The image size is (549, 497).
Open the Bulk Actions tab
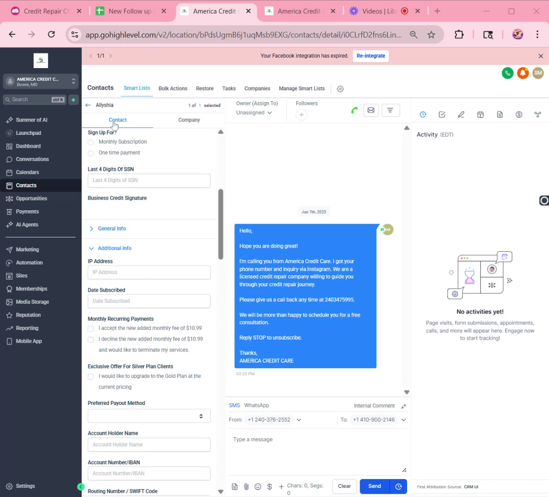[x=173, y=88]
